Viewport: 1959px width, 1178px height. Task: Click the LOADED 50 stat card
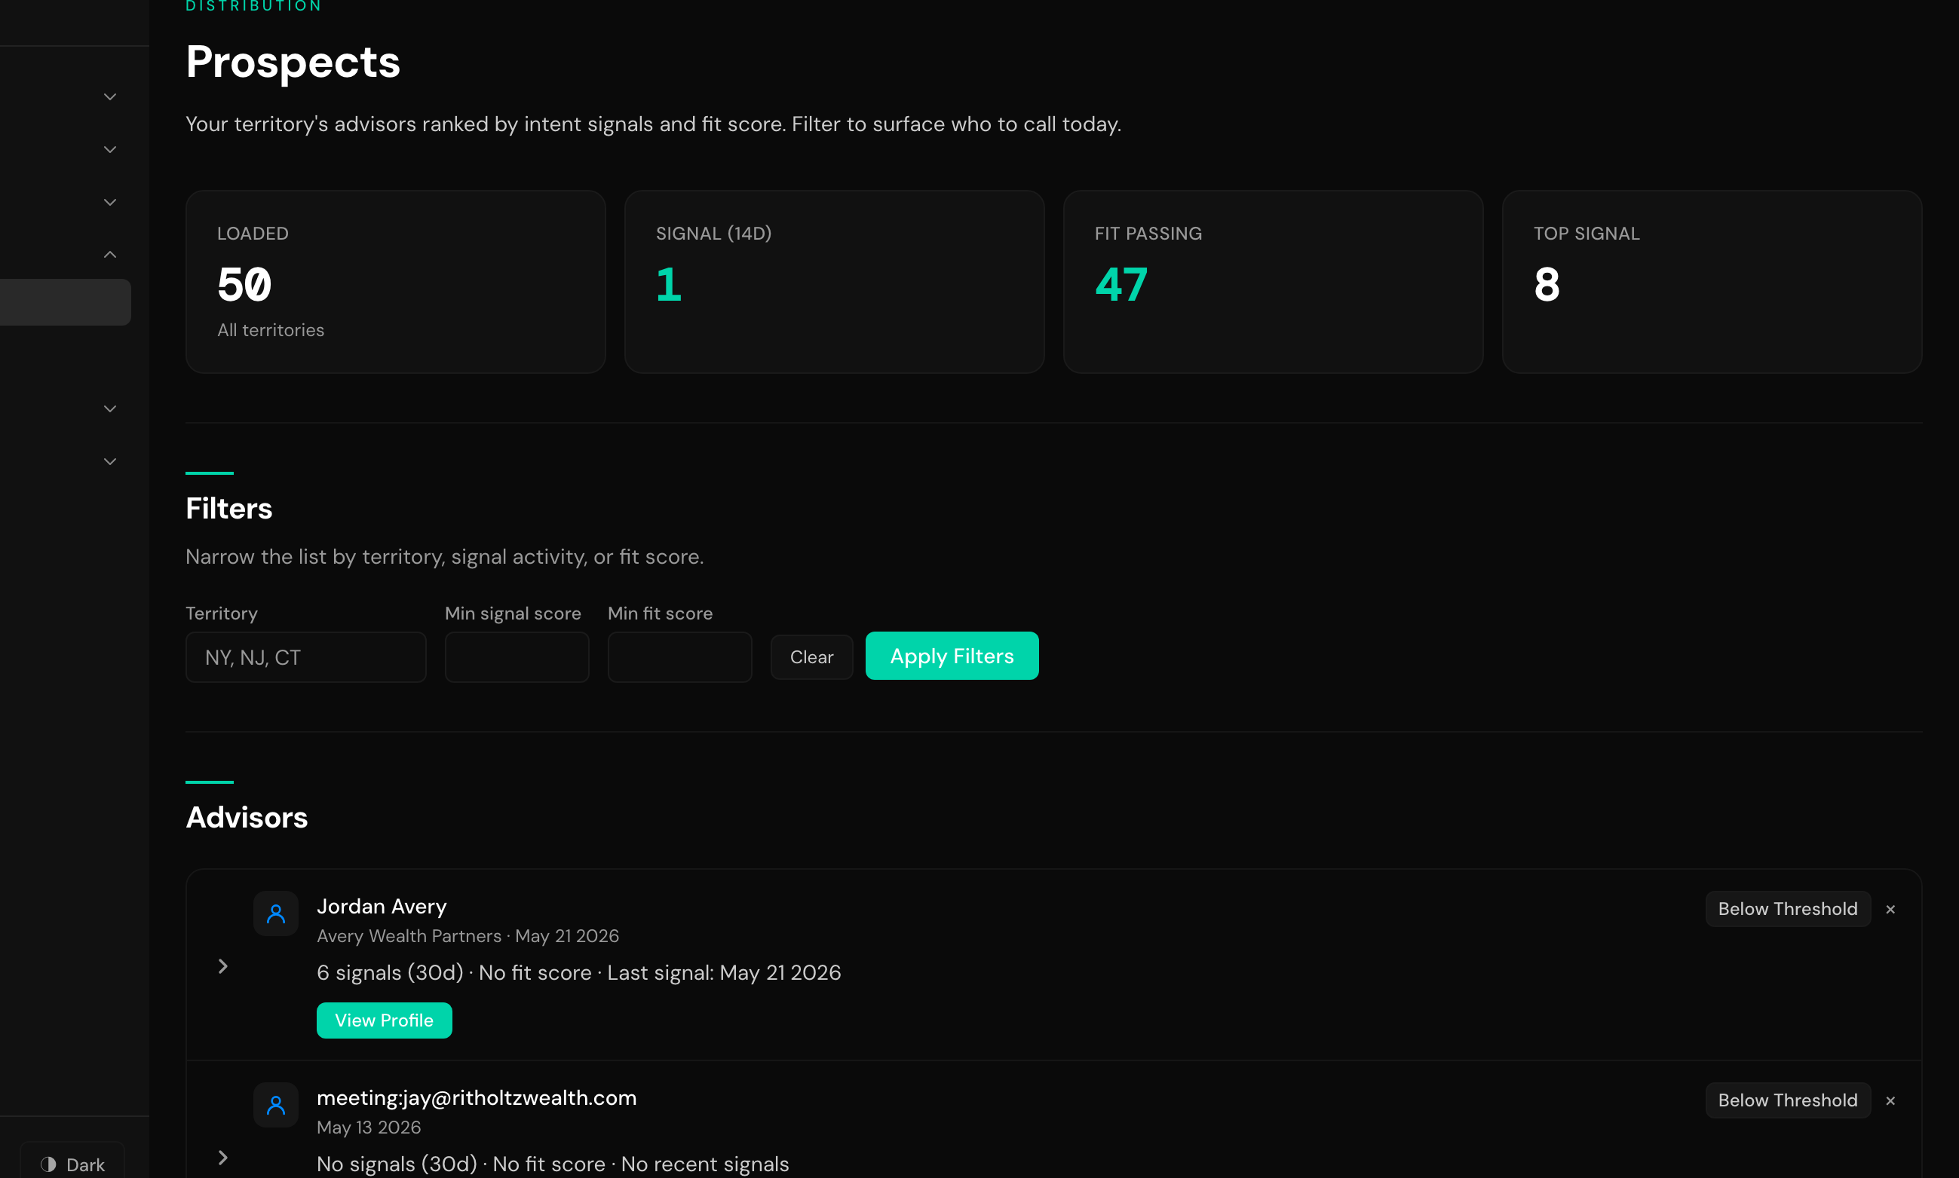[x=395, y=282]
